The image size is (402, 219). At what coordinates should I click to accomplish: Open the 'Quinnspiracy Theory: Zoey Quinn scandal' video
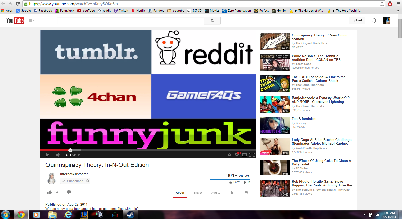click(319, 37)
